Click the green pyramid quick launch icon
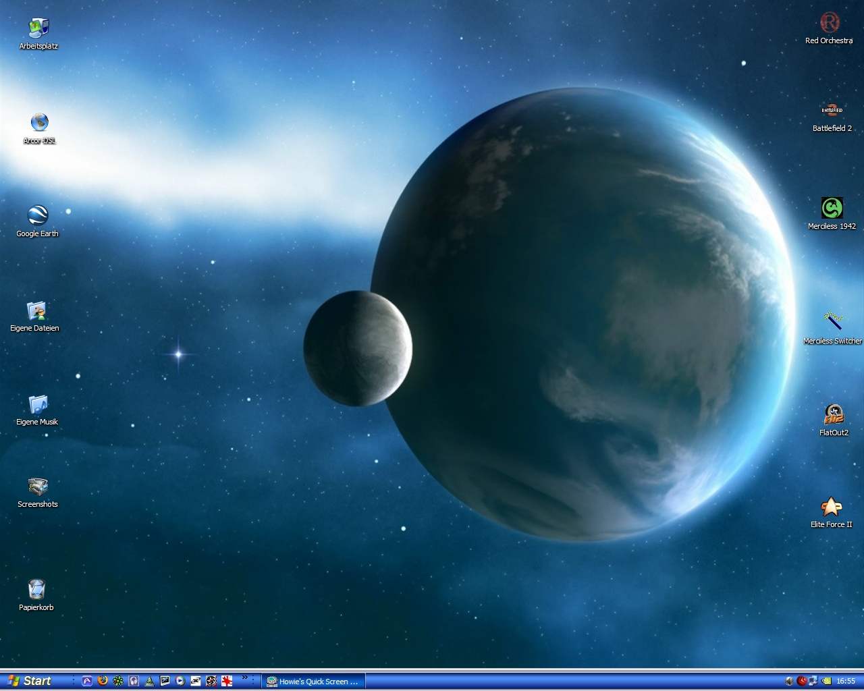Viewport: 864px width, 691px height. (149, 681)
